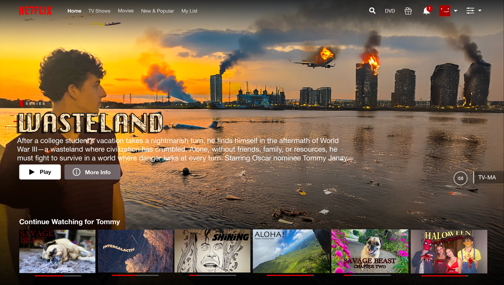This screenshot has height=285, width=504.
Task: Click the sliders settings icon
Action: [470, 10]
